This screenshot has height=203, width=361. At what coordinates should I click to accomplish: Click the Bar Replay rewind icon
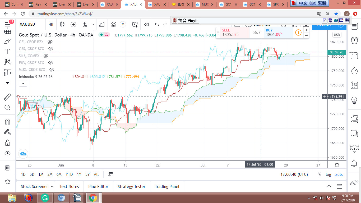[146, 25]
